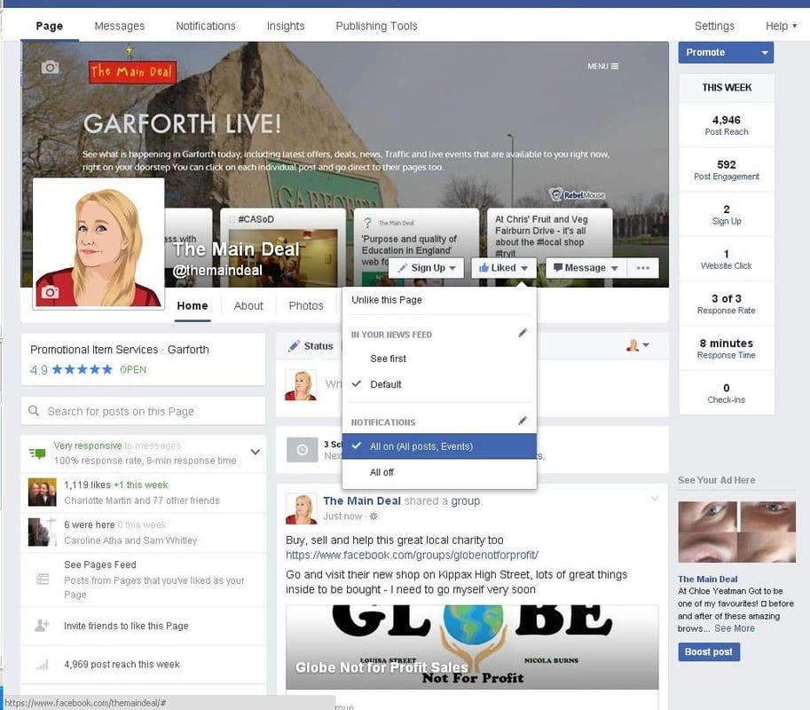
Task: Click the 8 minutes Response Time stat
Action: [x=727, y=348]
